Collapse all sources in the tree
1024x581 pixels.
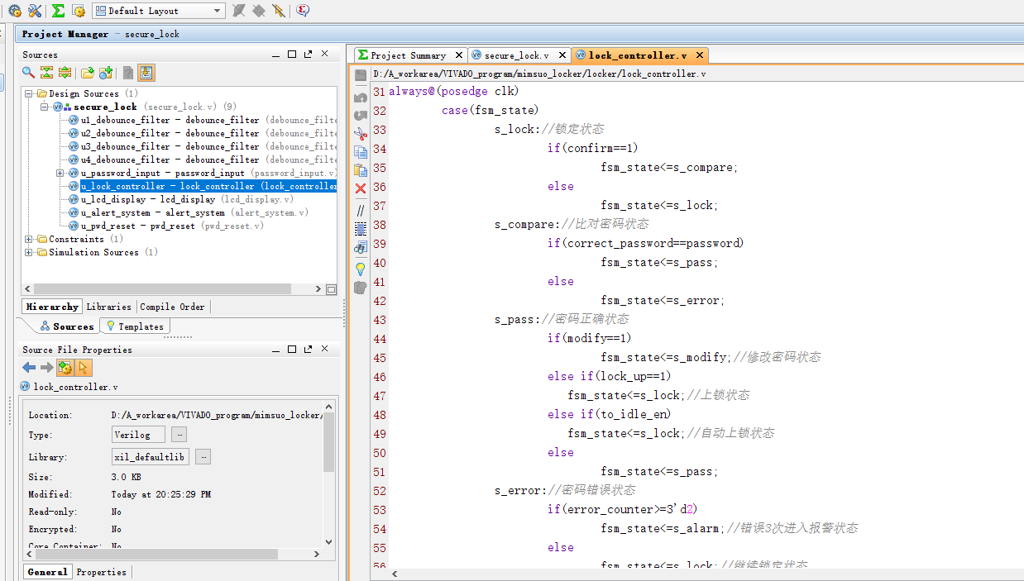[x=46, y=73]
